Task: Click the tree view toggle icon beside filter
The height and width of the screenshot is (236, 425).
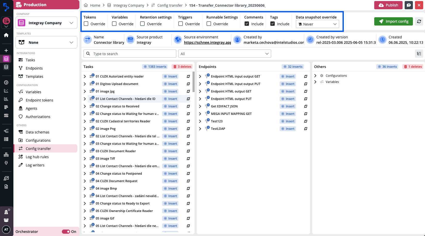Action: click(419, 54)
